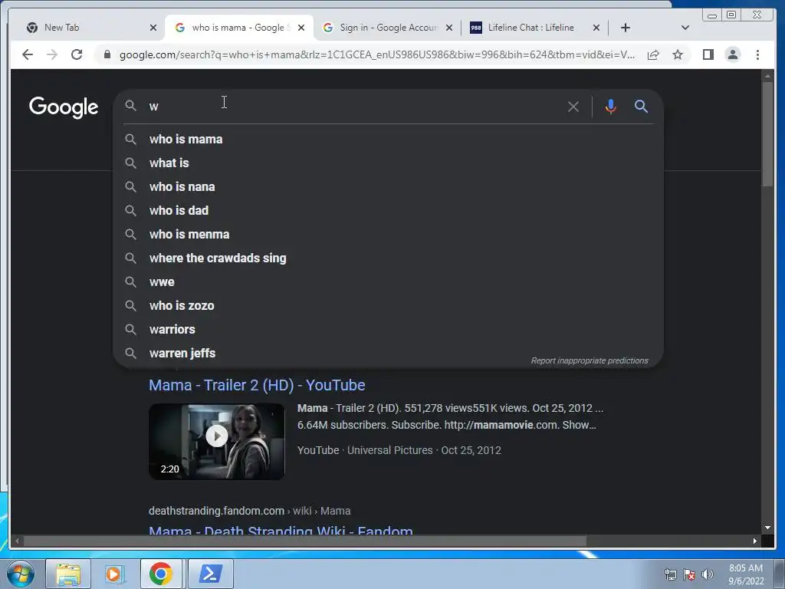This screenshot has width=785, height=589.
Task: Open the Chrome profile avatar
Action: click(733, 54)
